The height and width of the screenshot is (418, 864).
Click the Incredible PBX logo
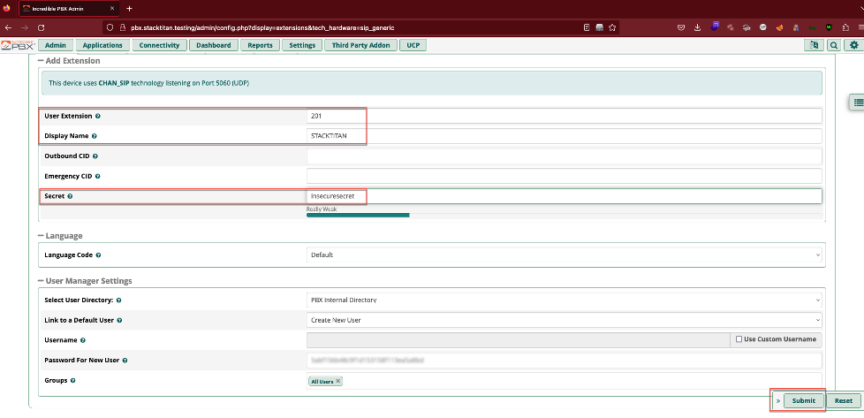point(18,45)
